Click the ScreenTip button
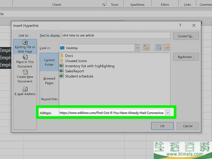The height and width of the screenshot is (159, 212). coord(186,36)
